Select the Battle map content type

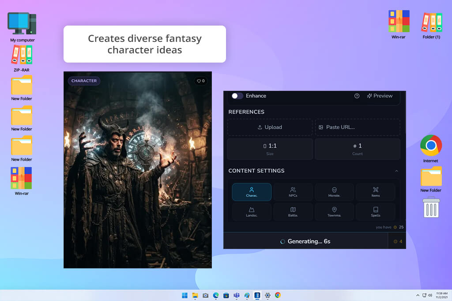[x=293, y=212]
